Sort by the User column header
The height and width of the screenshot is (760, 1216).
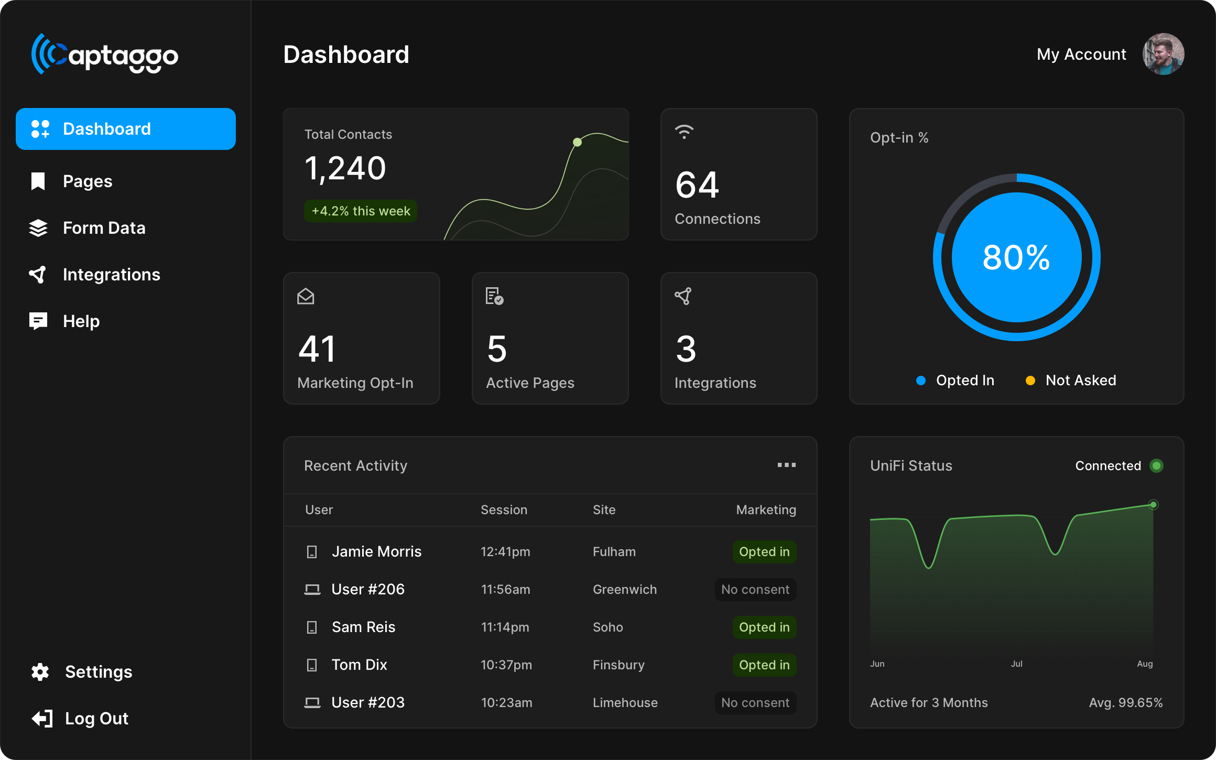pyautogui.click(x=319, y=510)
